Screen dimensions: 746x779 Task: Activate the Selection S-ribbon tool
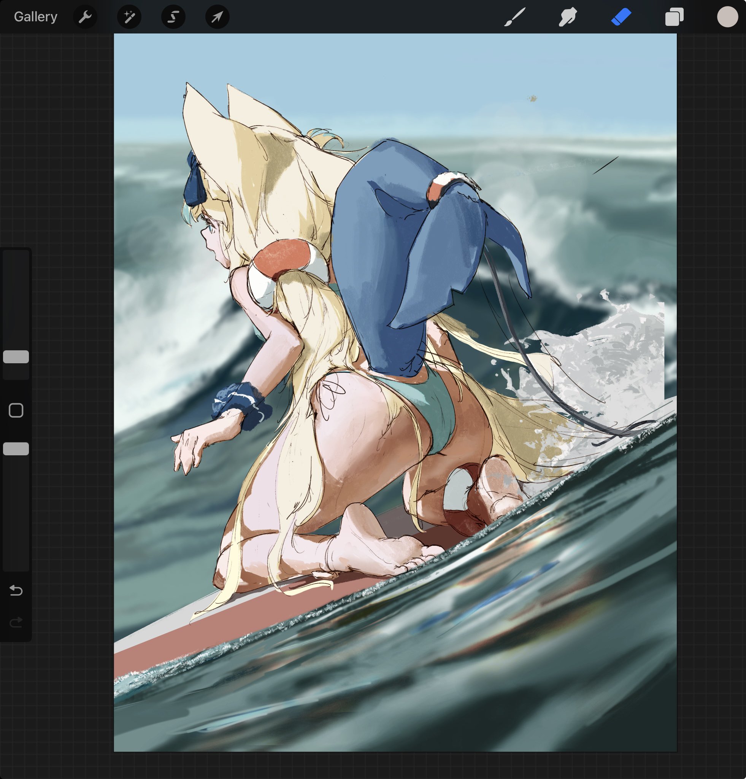point(173,17)
